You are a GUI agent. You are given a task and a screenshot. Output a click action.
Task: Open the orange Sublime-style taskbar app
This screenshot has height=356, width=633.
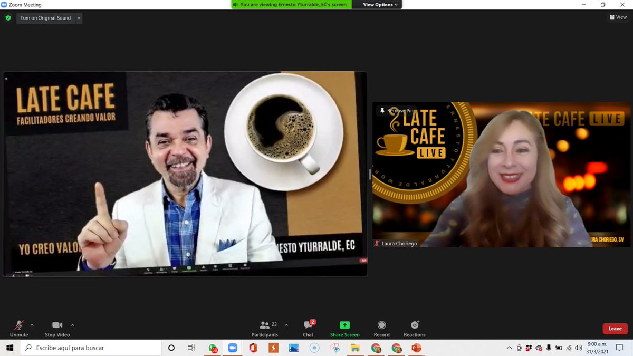273,348
